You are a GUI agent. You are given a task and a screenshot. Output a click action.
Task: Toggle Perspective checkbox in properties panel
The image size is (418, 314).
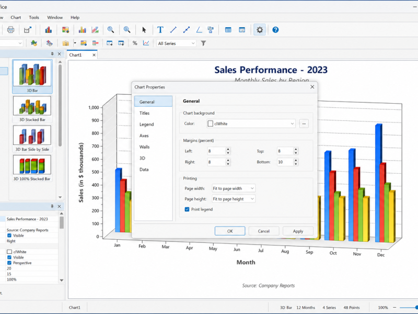coord(9,263)
